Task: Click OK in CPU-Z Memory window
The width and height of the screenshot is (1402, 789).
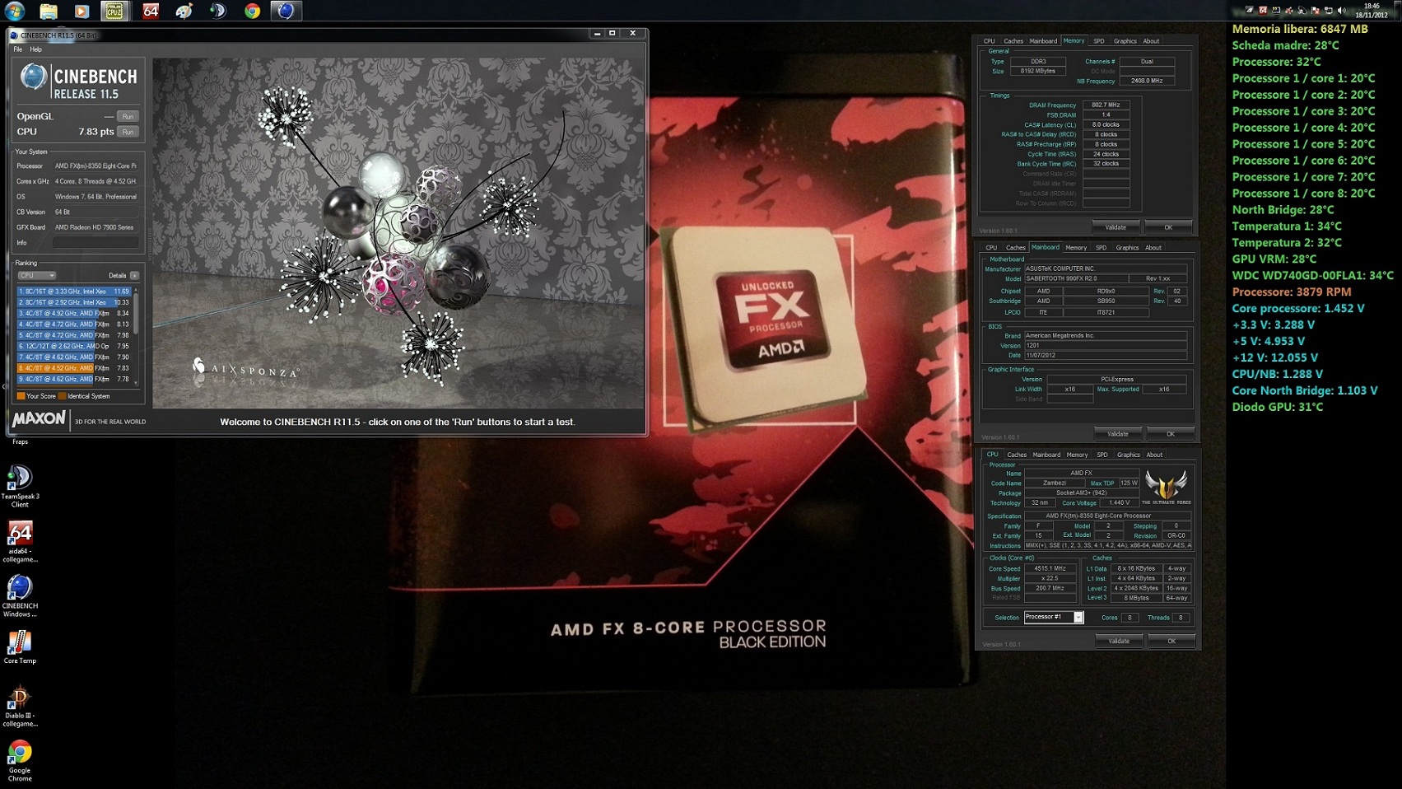Action: [1168, 227]
